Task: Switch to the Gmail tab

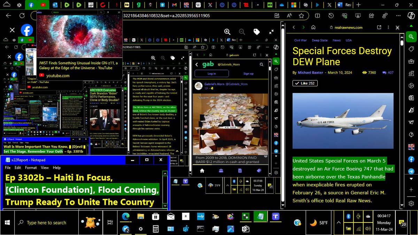Action: tap(174, 5)
